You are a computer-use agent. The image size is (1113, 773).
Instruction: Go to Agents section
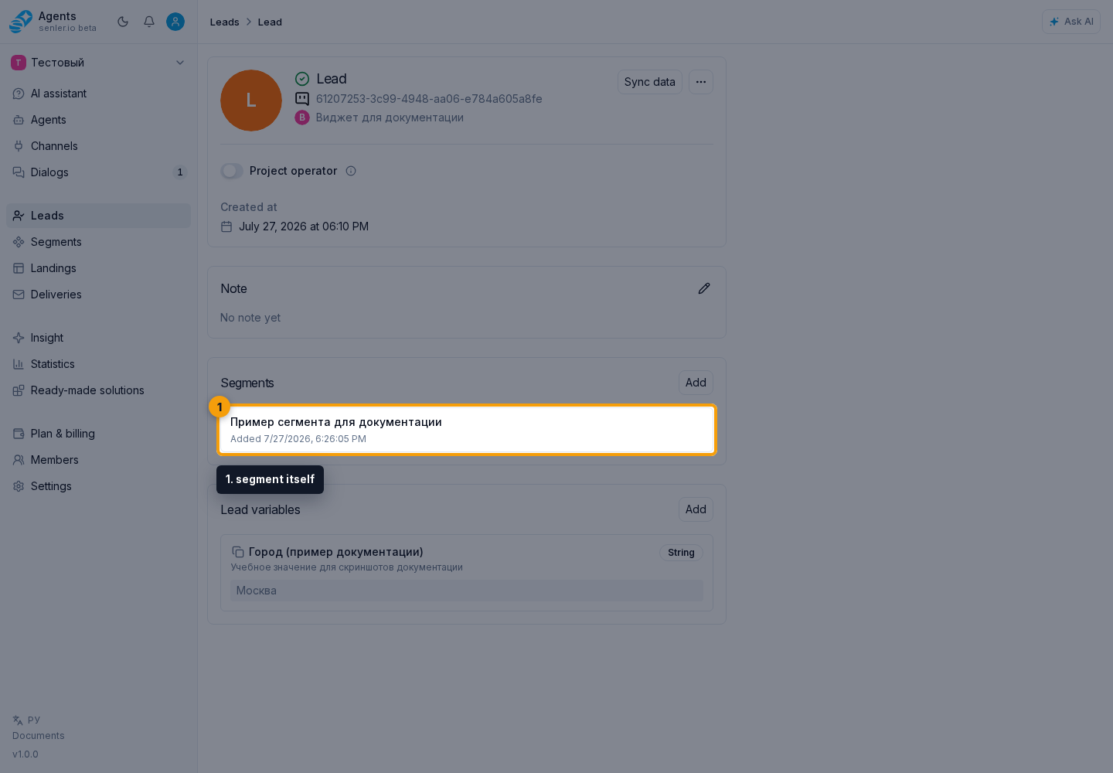point(98,120)
